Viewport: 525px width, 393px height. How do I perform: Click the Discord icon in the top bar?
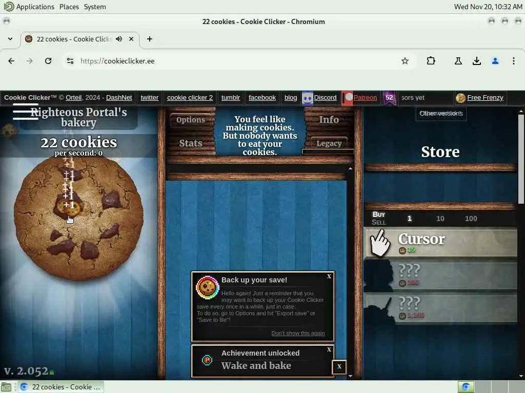tap(308, 98)
